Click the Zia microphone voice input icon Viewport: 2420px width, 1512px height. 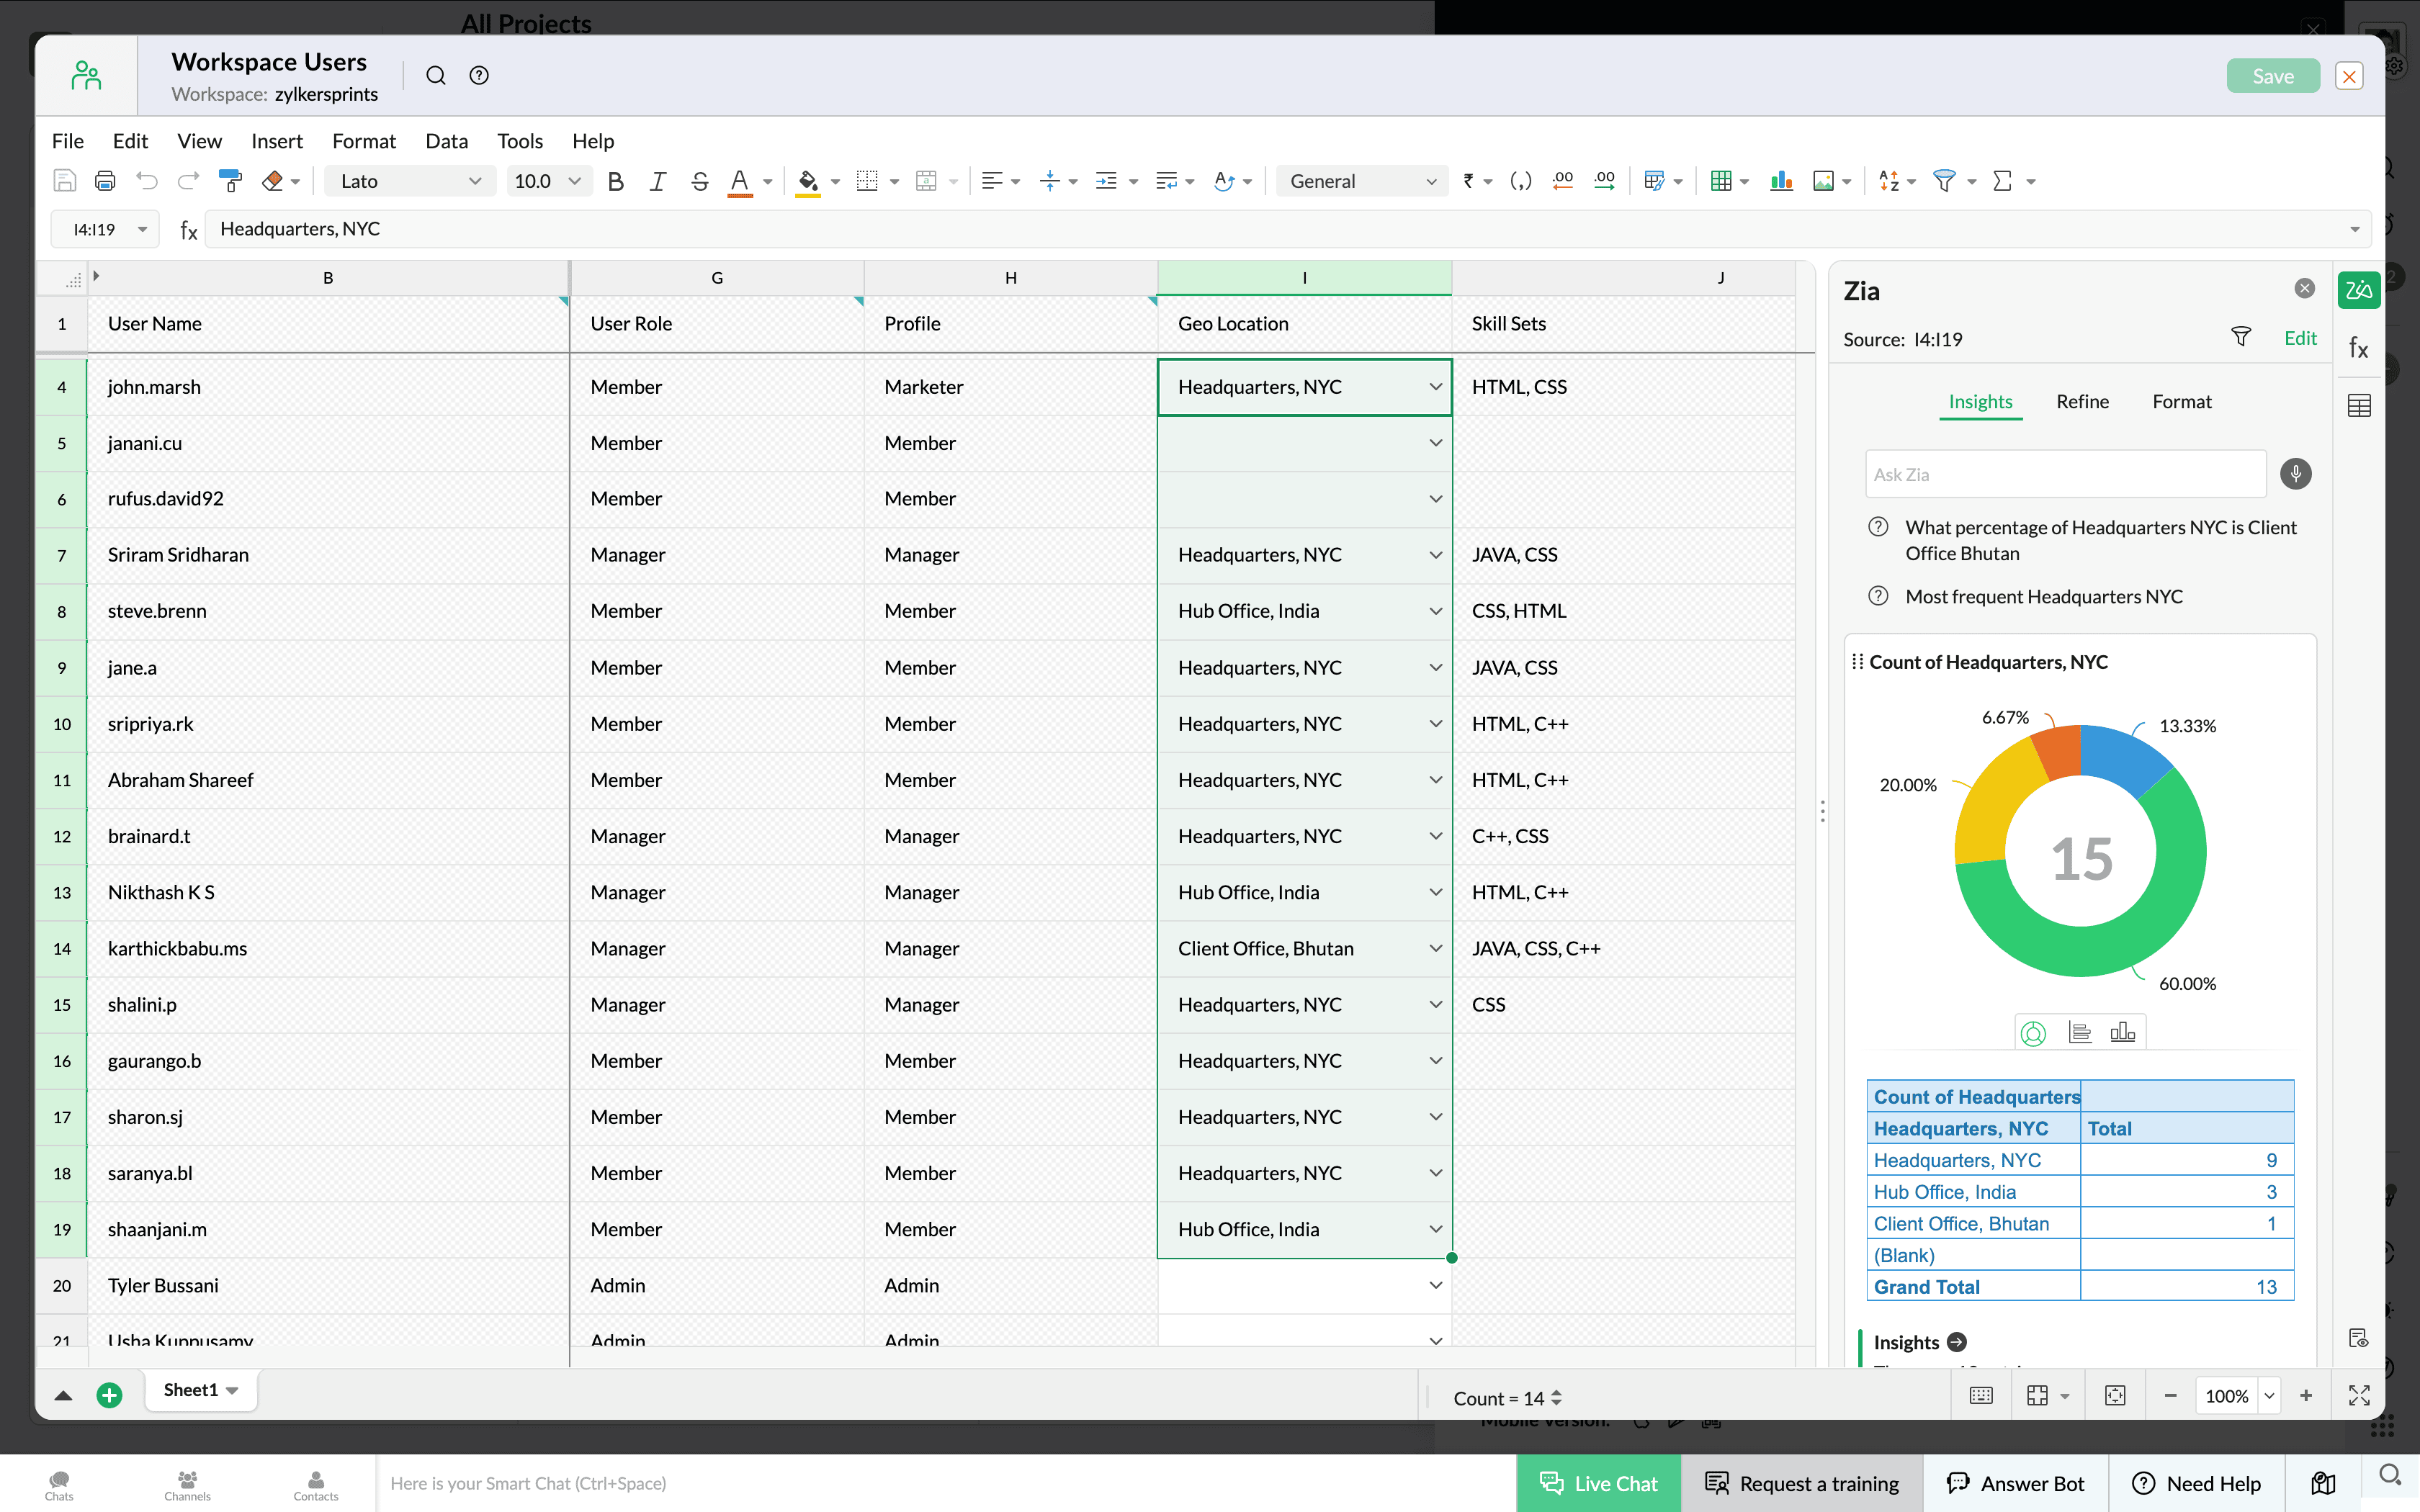[x=2295, y=474]
